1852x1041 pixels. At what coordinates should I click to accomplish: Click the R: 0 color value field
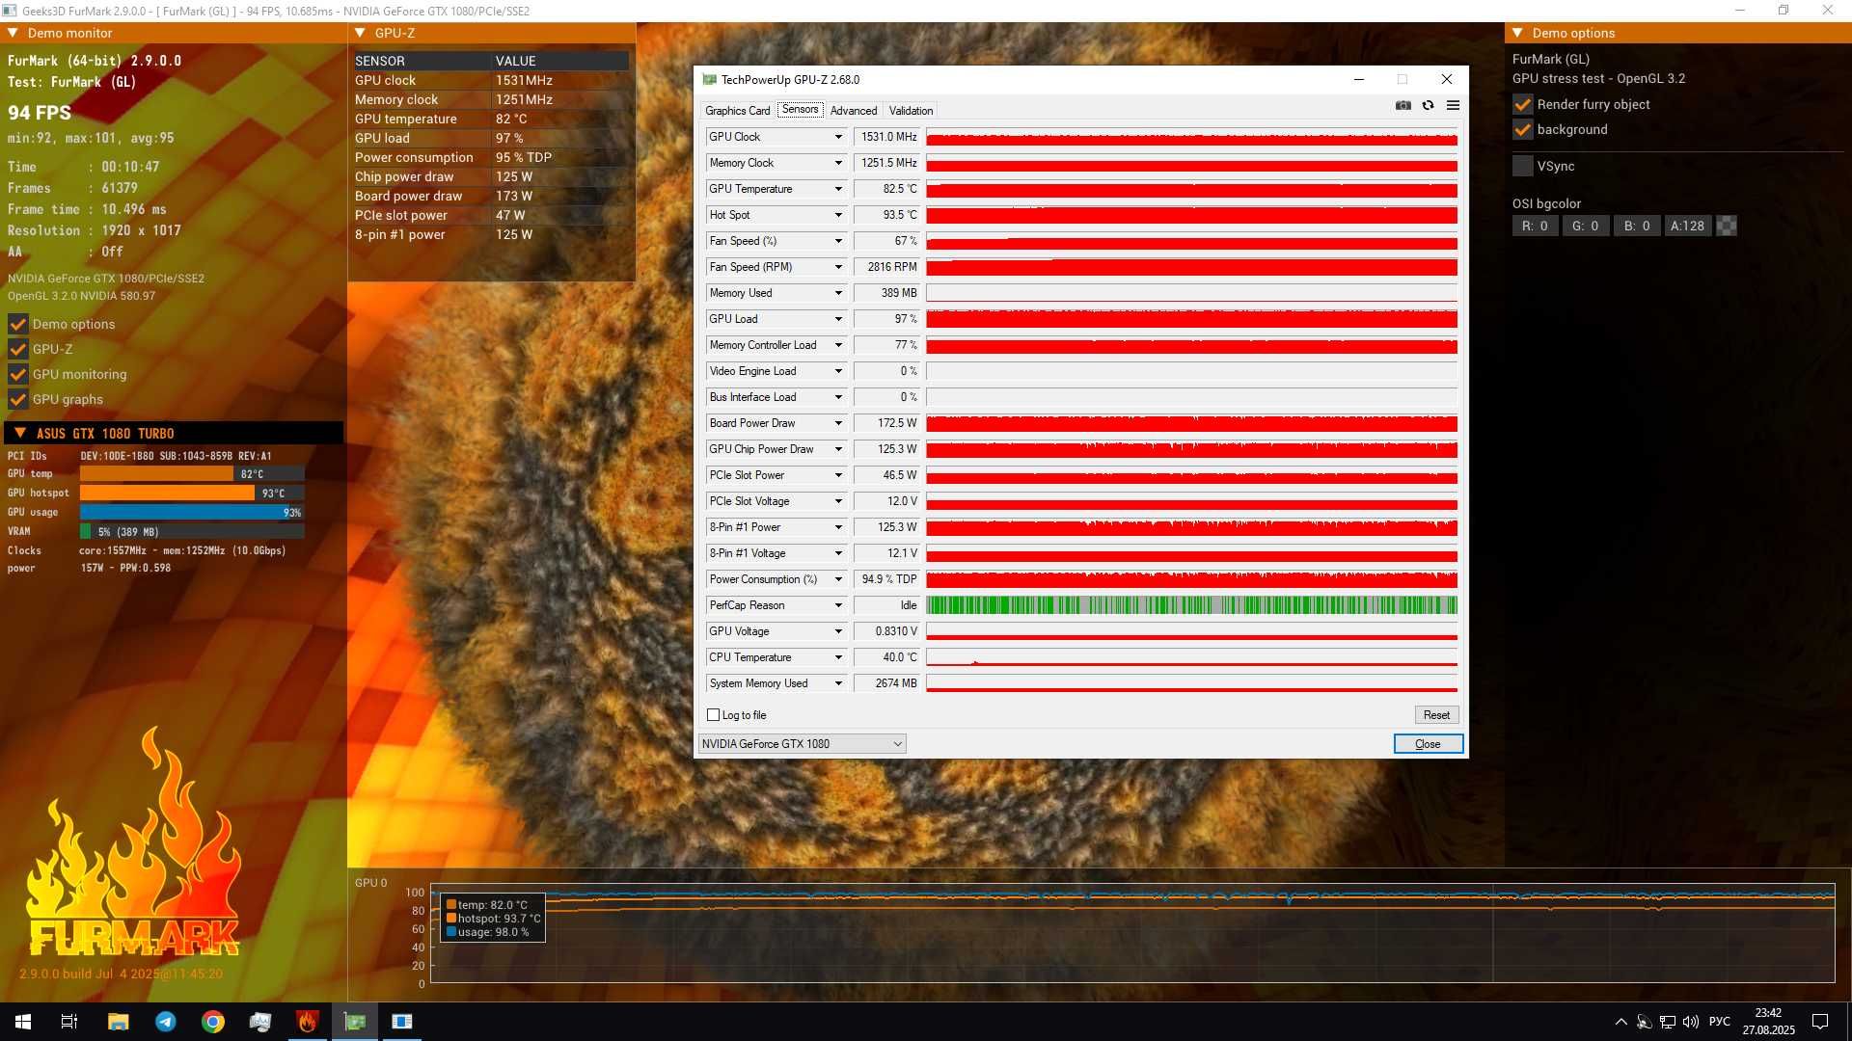click(x=1535, y=226)
